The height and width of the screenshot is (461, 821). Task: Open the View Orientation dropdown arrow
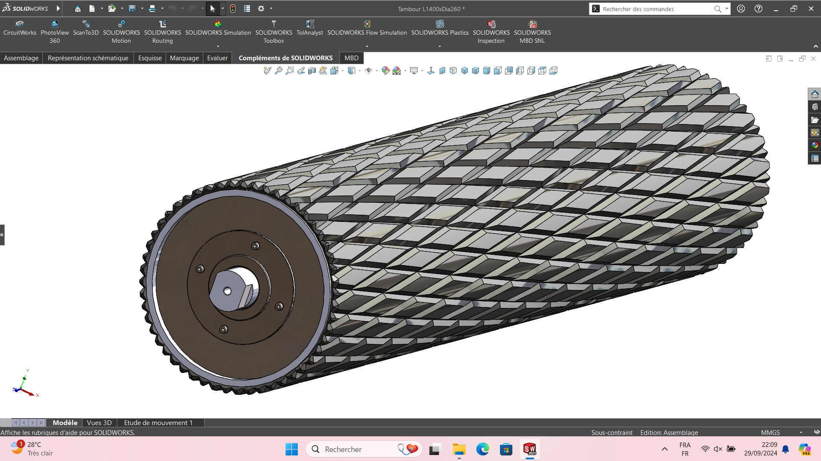point(342,71)
